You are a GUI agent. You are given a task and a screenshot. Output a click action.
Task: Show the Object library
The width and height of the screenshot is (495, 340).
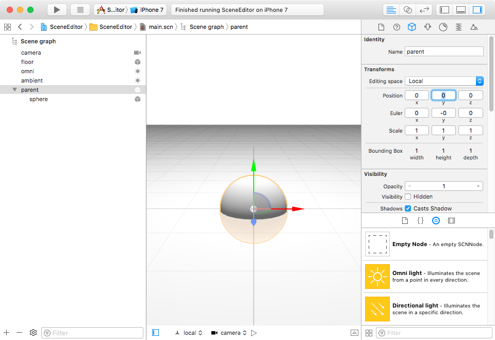[x=436, y=220]
